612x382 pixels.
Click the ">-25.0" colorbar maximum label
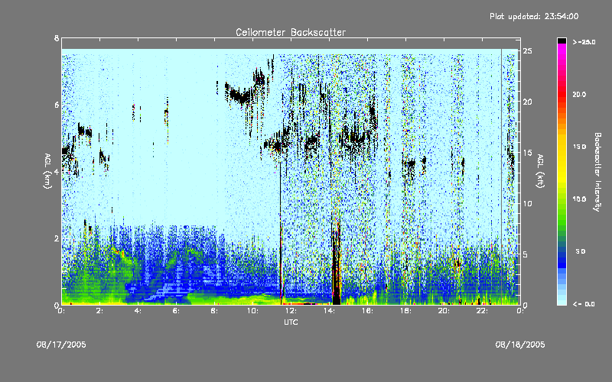(584, 42)
